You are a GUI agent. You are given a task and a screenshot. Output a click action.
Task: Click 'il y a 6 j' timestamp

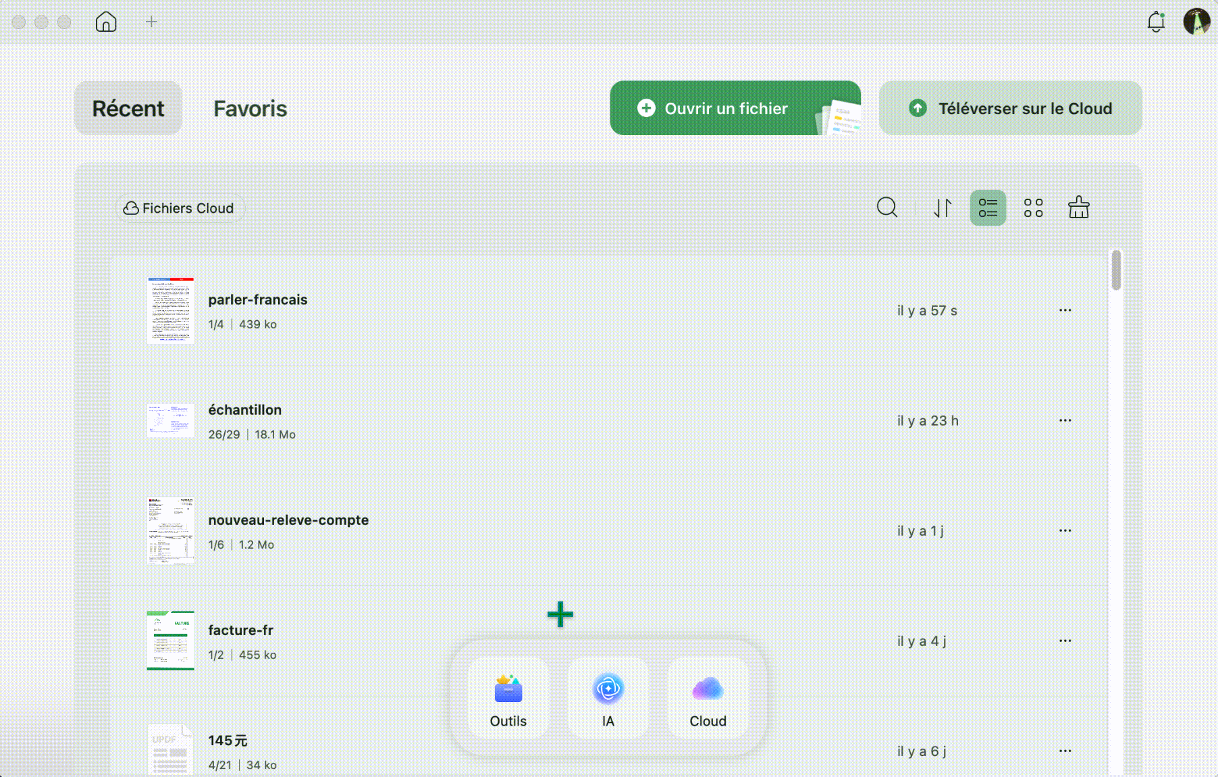pos(922,751)
